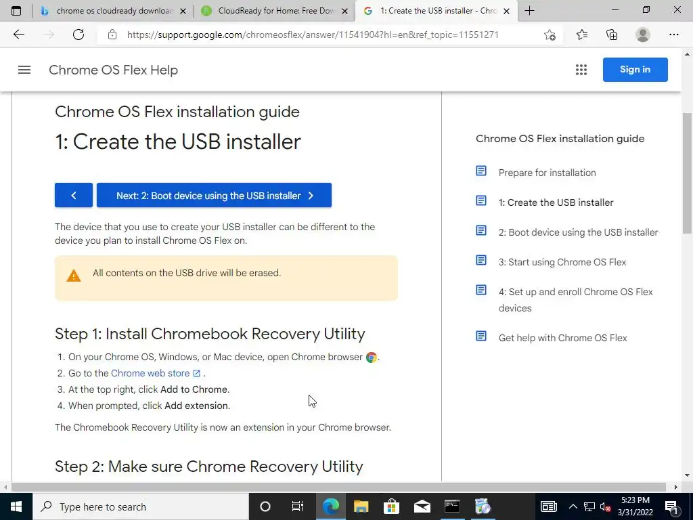Open Cortana circle on taskbar
The image size is (693, 520).
[265, 506]
